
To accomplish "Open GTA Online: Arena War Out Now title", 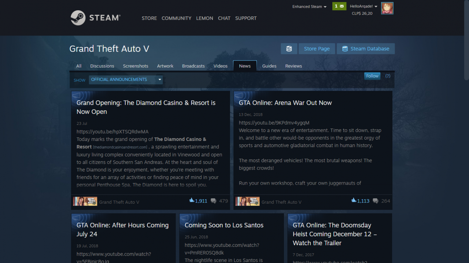I will [x=285, y=103].
